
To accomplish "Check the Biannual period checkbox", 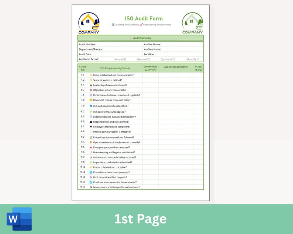I will coord(149,59).
